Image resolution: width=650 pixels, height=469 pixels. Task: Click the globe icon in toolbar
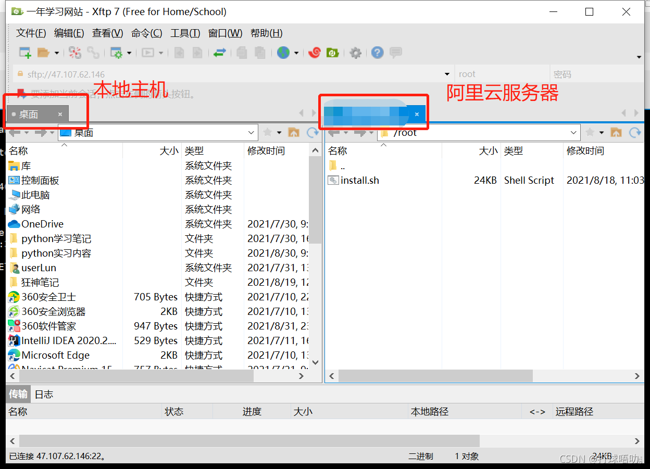pos(283,53)
